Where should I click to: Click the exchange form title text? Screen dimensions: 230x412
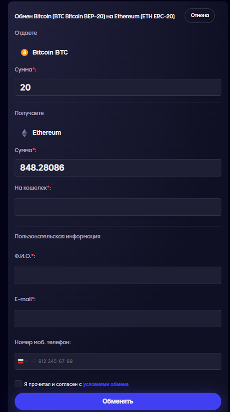(x=94, y=16)
